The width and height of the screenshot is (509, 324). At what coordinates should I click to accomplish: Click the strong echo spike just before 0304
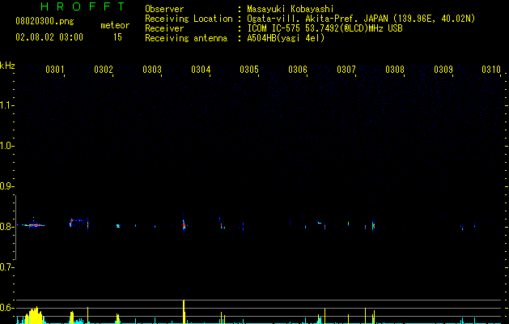pyautogui.click(x=184, y=224)
